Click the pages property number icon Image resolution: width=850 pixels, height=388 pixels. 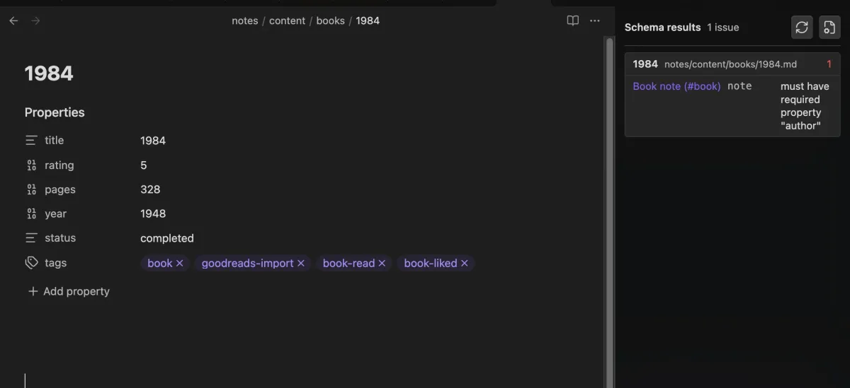tap(31, 189)
